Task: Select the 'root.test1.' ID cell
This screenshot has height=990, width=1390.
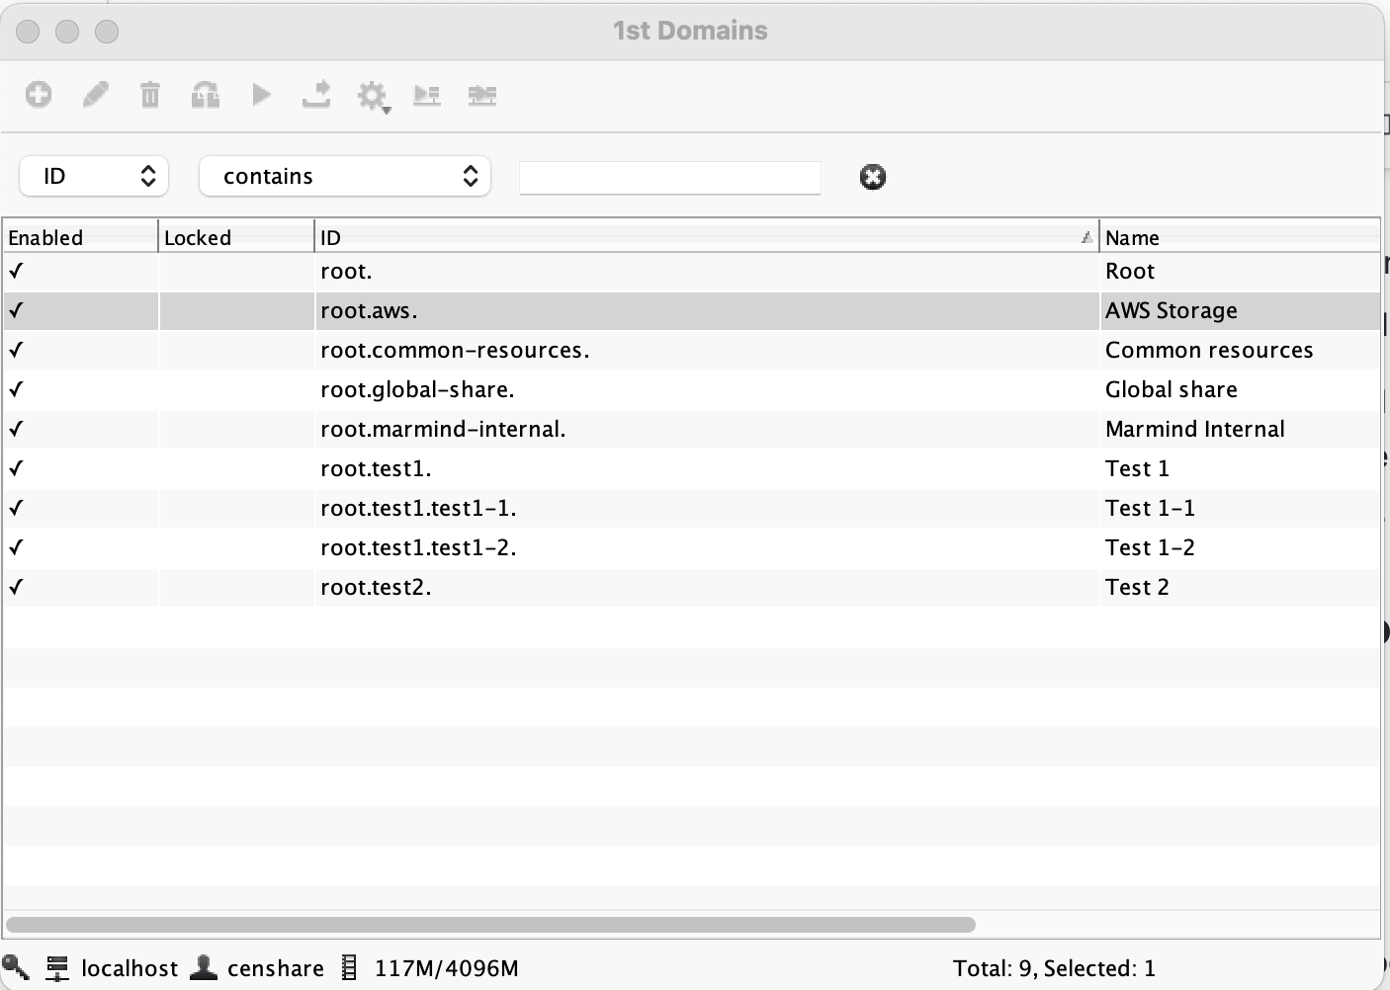Action: [707, 468]
